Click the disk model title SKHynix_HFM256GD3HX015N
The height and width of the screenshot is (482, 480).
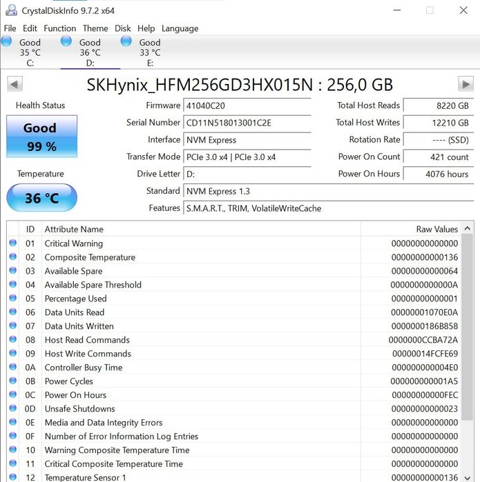200,85
